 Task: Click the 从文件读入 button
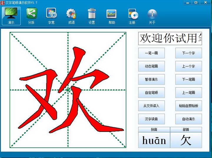tap(151, 106)
